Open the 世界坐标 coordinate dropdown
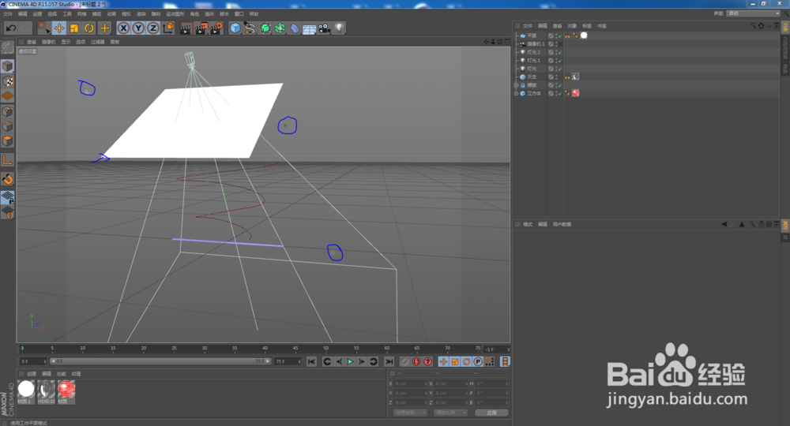 point(410,413)
